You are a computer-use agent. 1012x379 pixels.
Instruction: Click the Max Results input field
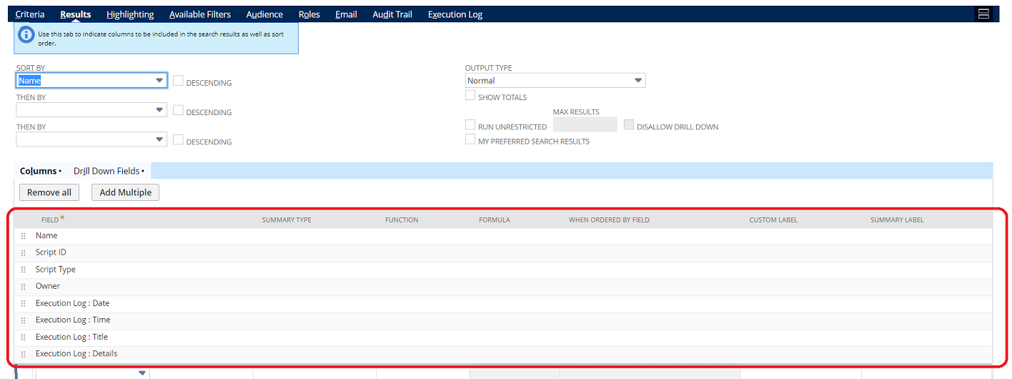(x=585, y=124)
